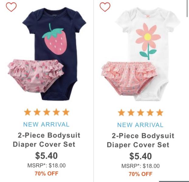View star rating of the strawberry set
The width and height of the screenshot is (189, 182).
coord(47,112)
